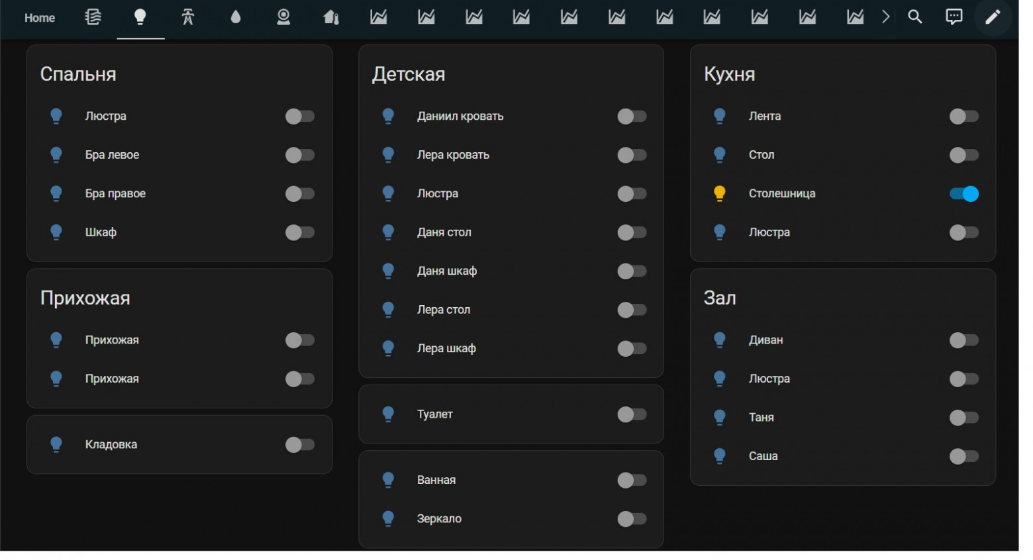Click the Диван light label
The height and width of the screenshot is (560, 1033).
pyautogui.click(x=765, y=340)
